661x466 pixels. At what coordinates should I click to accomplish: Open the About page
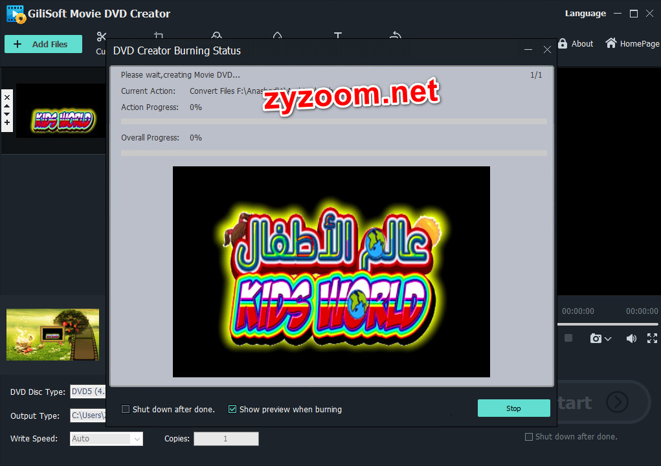coord(582,44)
